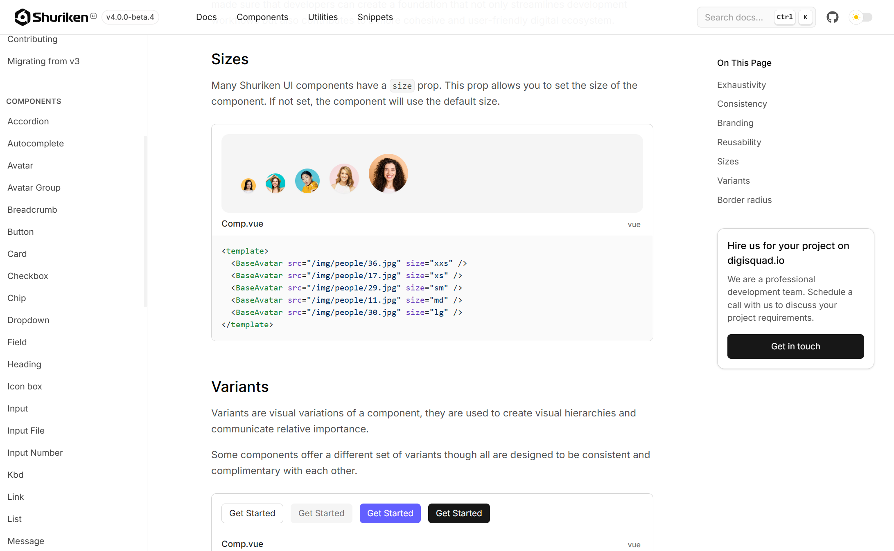This screenshot has height=551, width=894.
Task: Jump to Variants in On This Page
Action: [734, 181]
